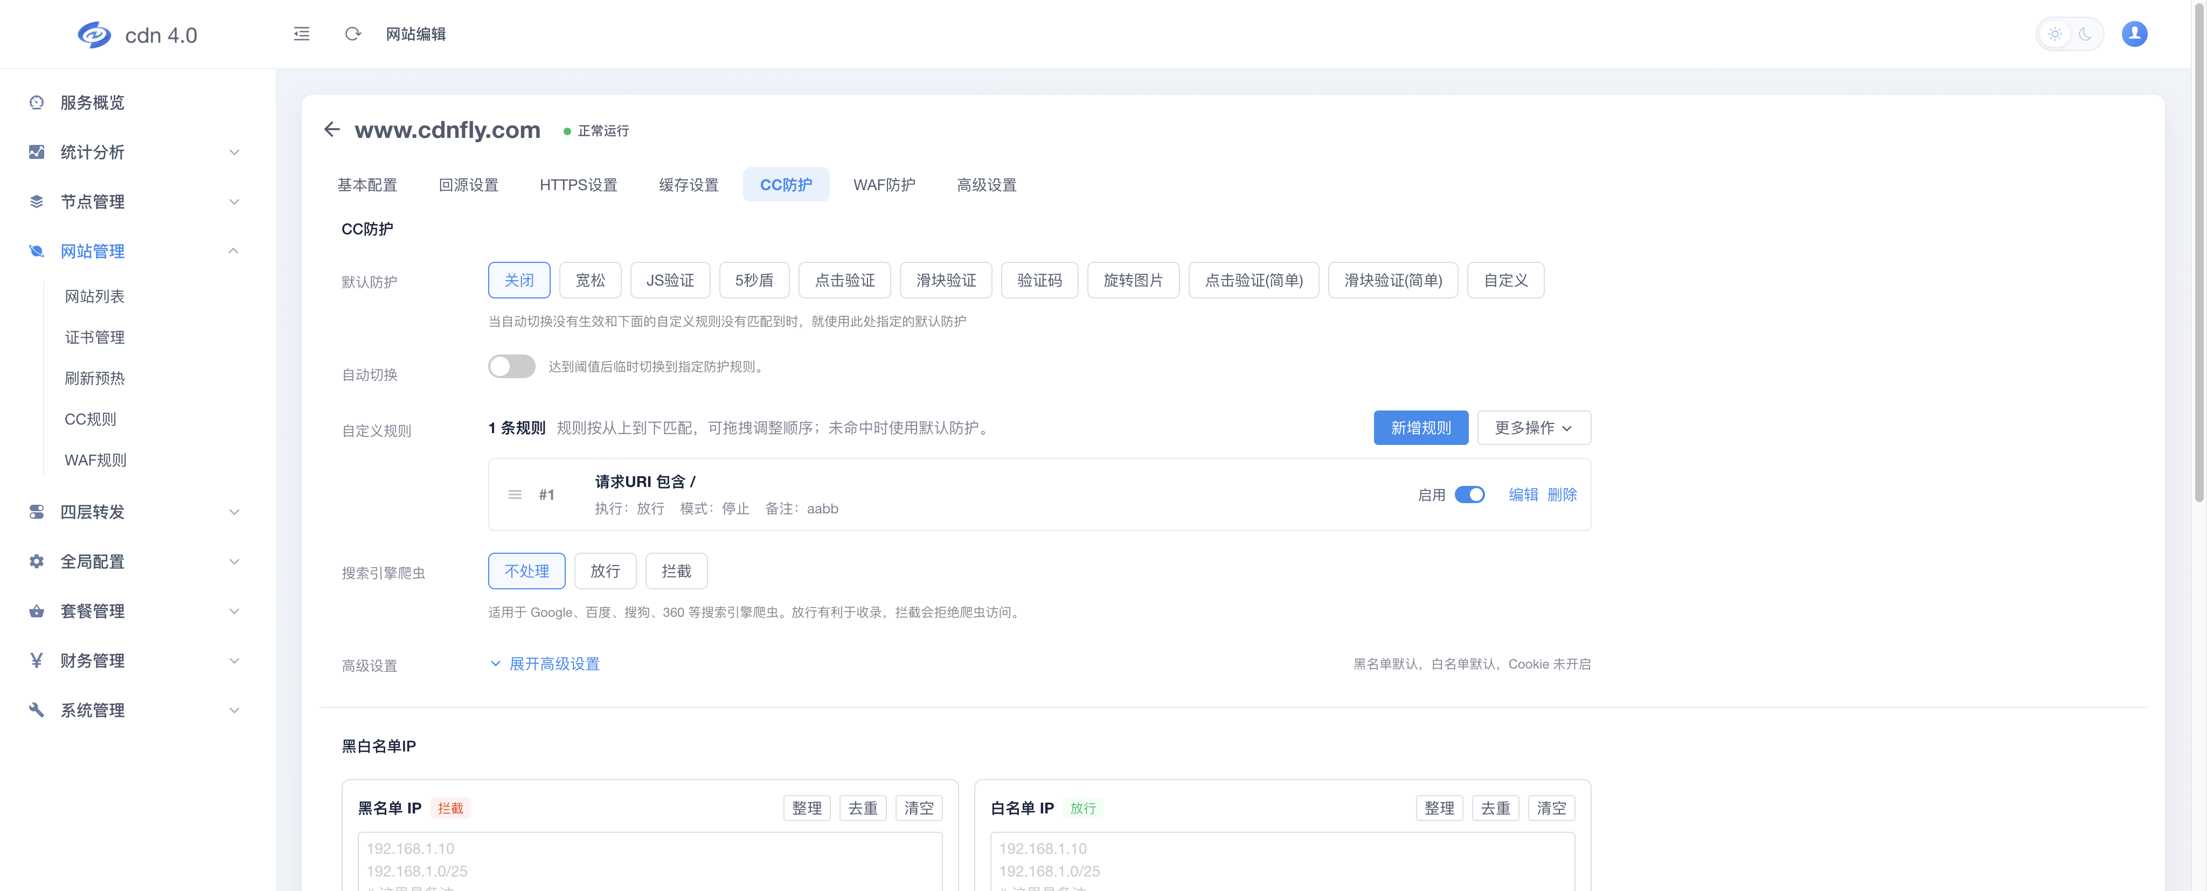Set search engine crawler to 拦截
This screenshot has width=2207, height=891.
click(676, 572)
